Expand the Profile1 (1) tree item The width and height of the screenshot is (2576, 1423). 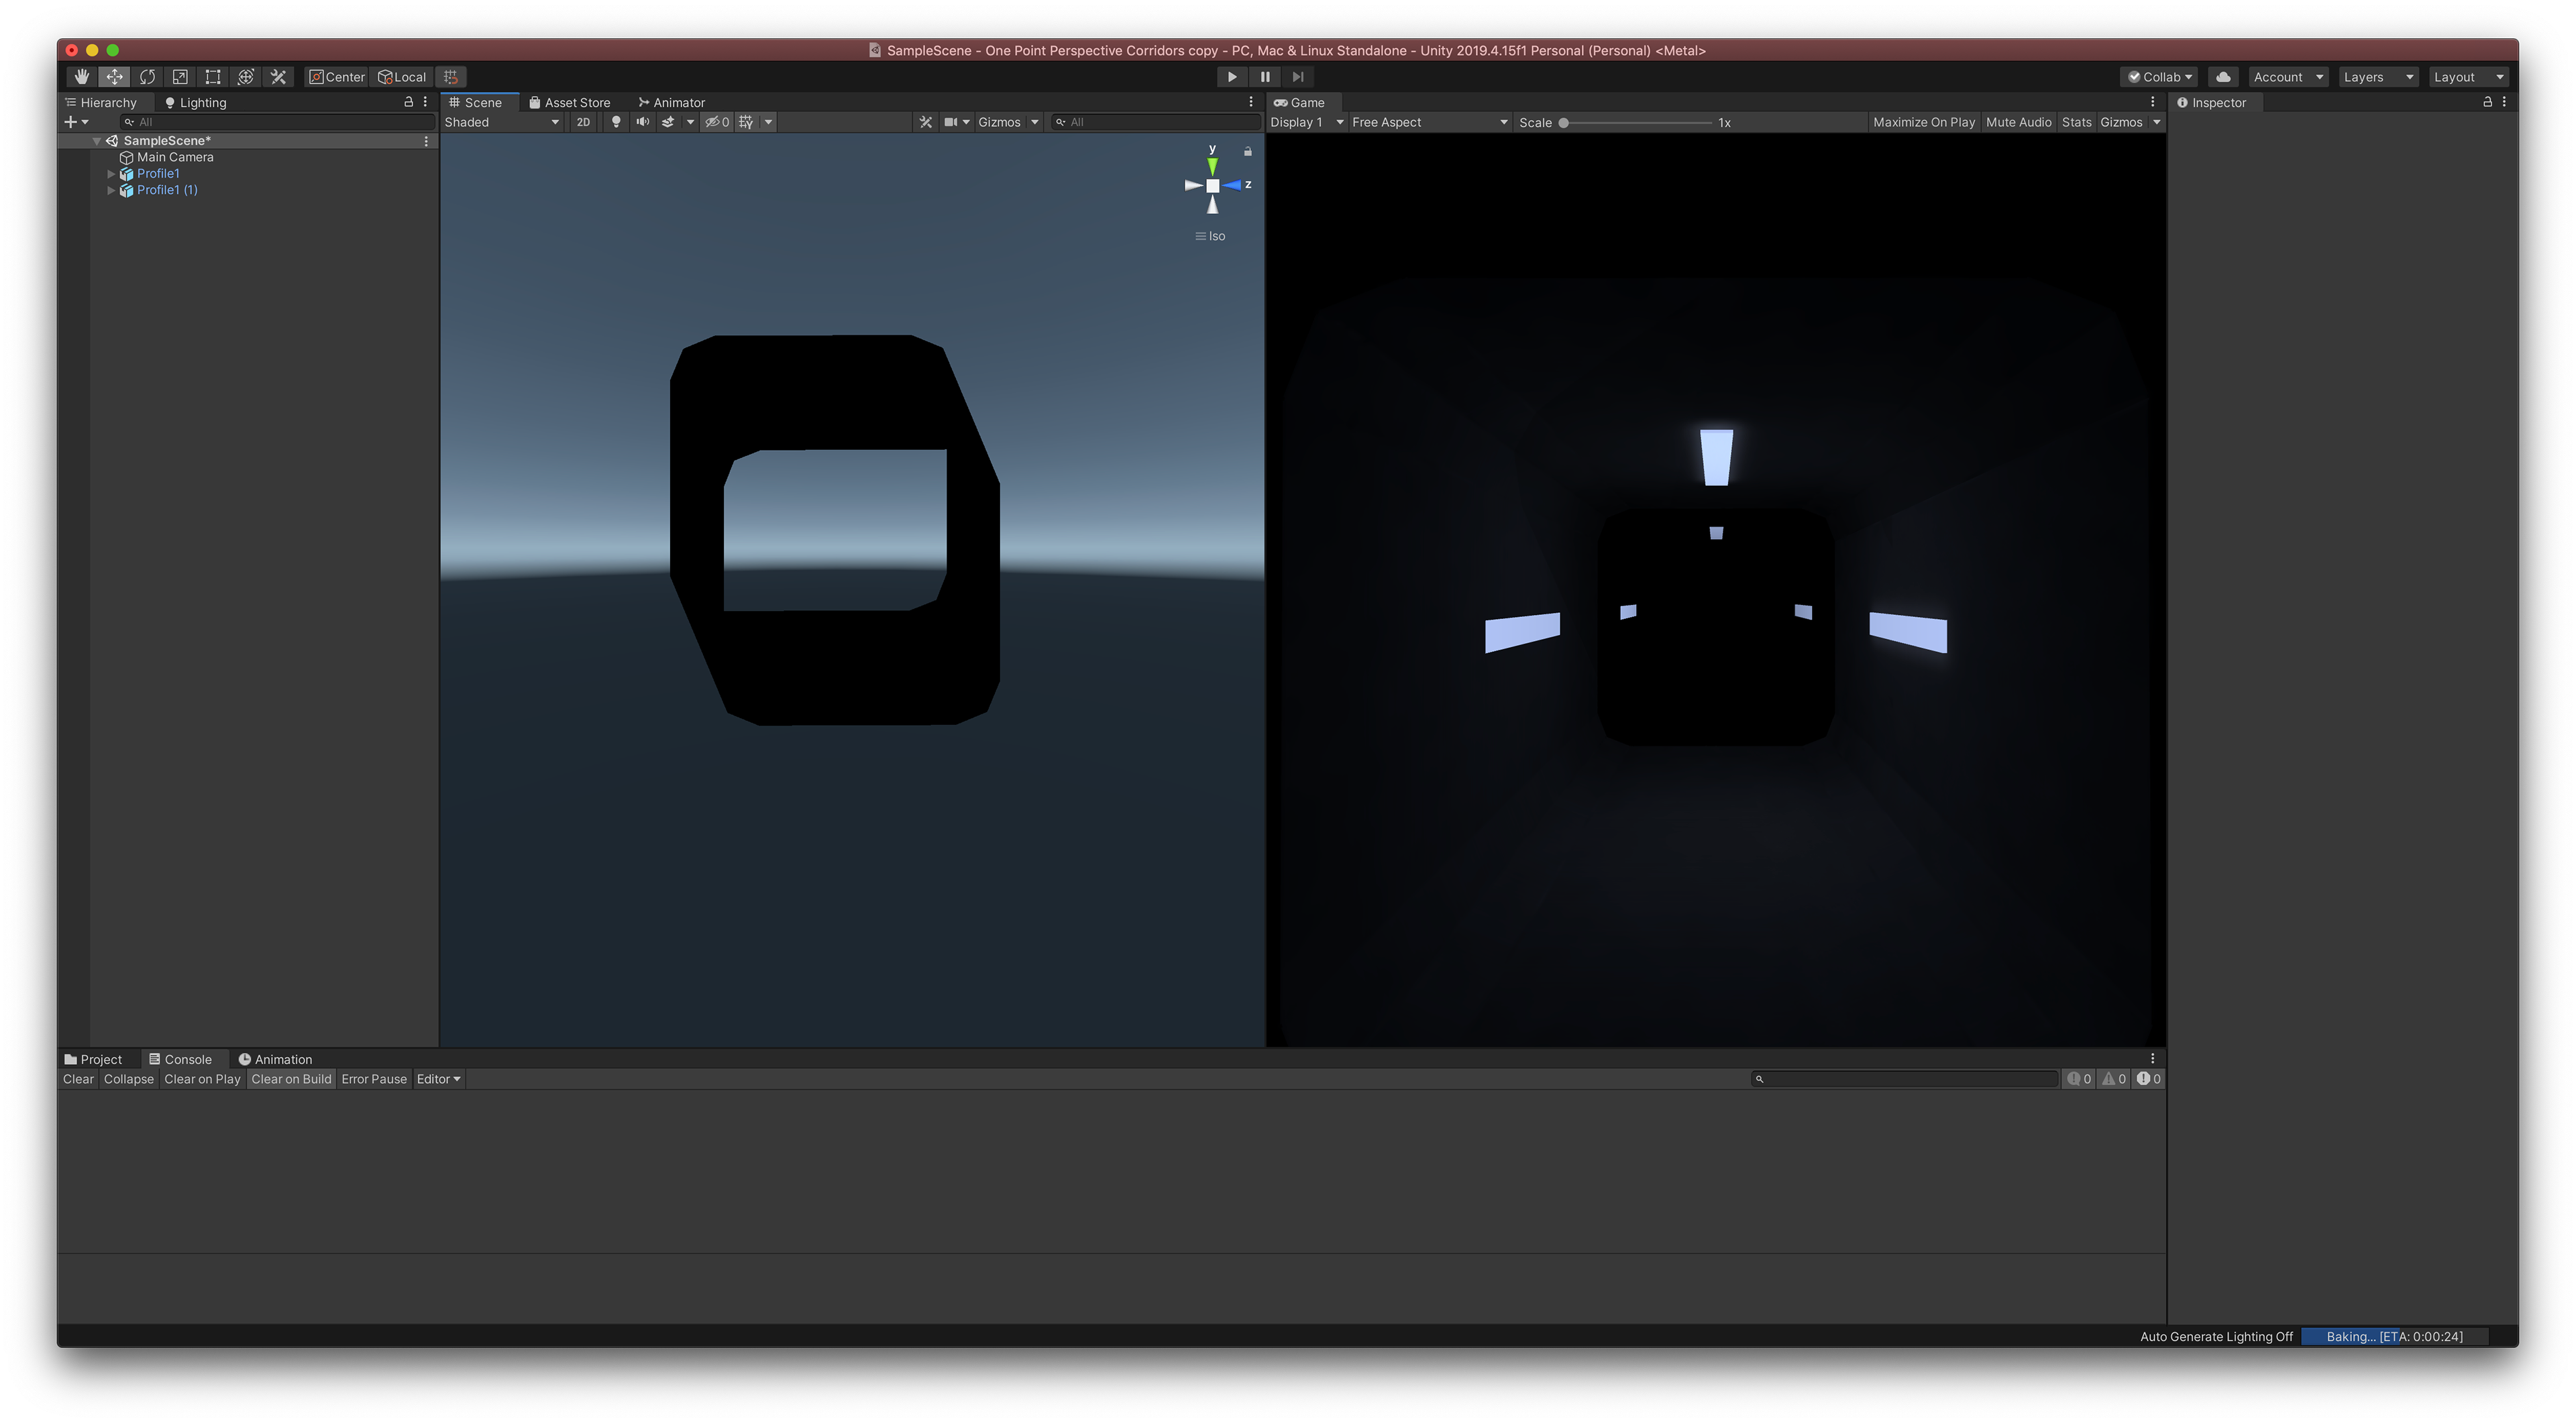111,190
